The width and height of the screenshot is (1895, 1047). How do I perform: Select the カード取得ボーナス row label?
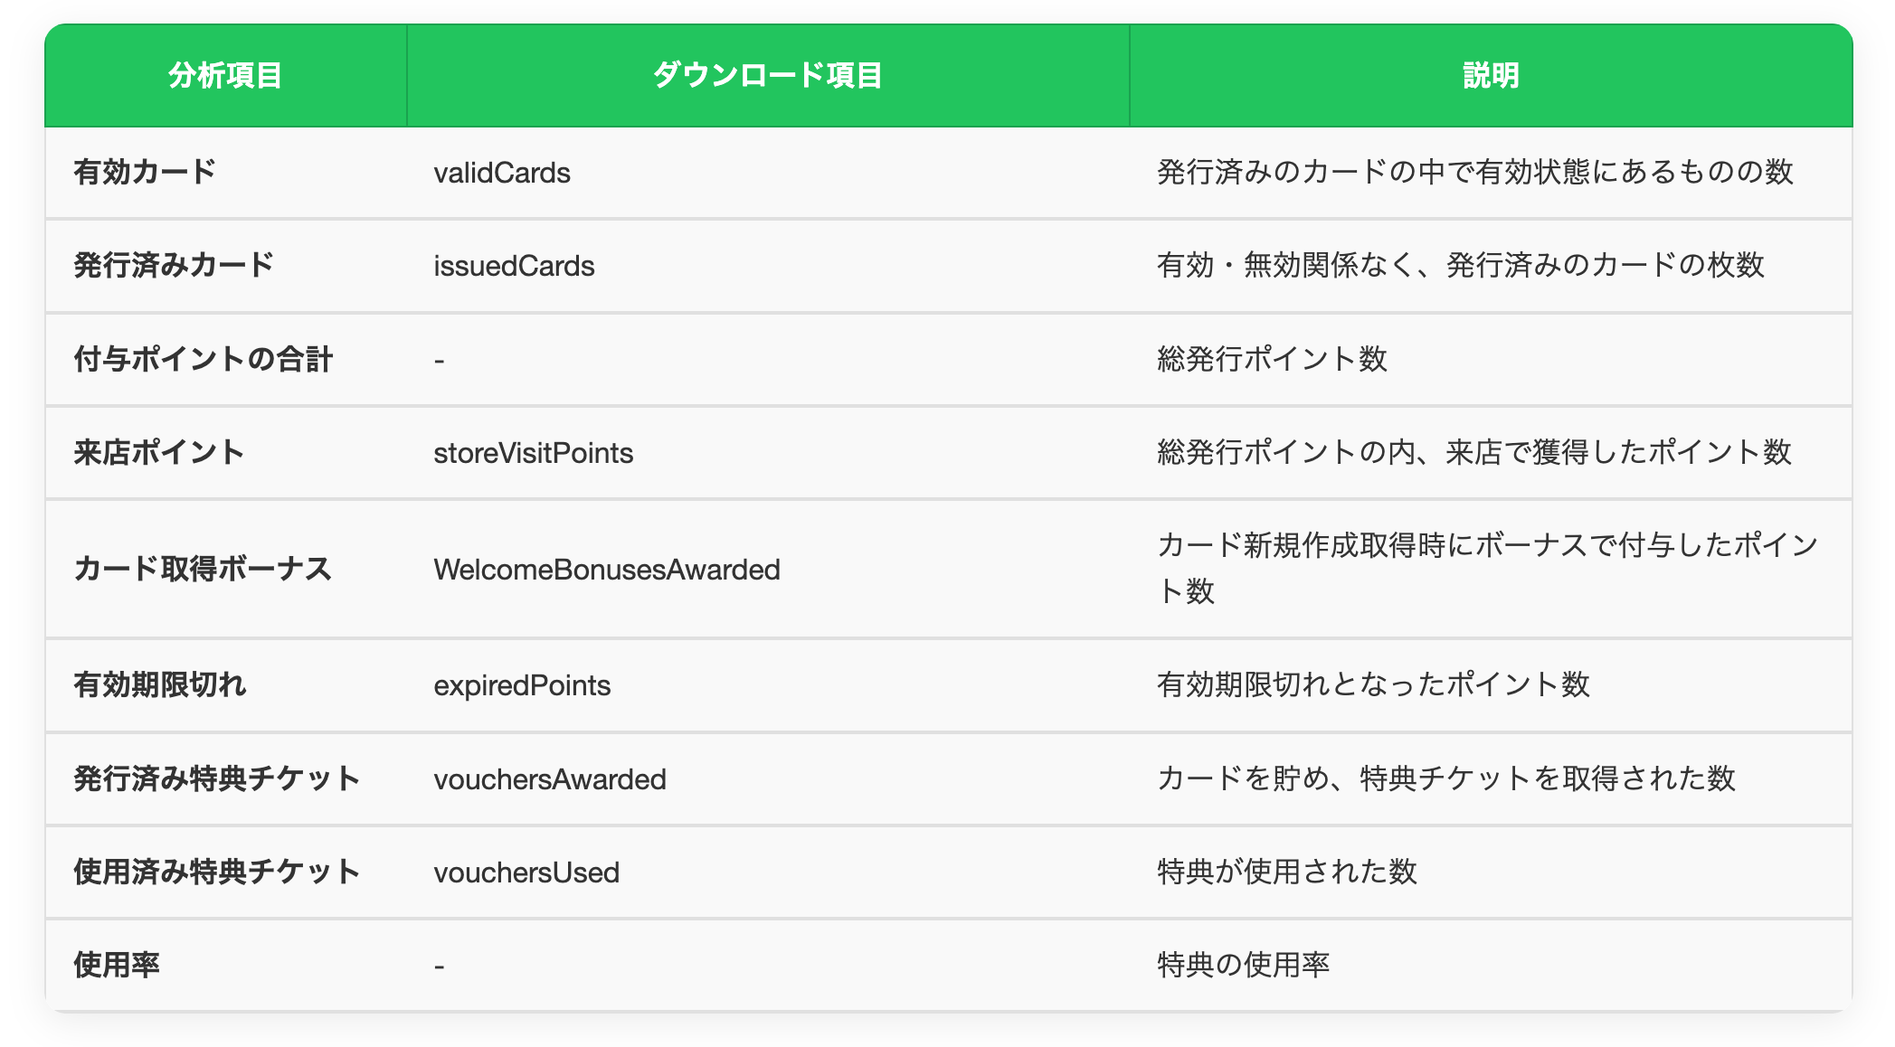203,569
